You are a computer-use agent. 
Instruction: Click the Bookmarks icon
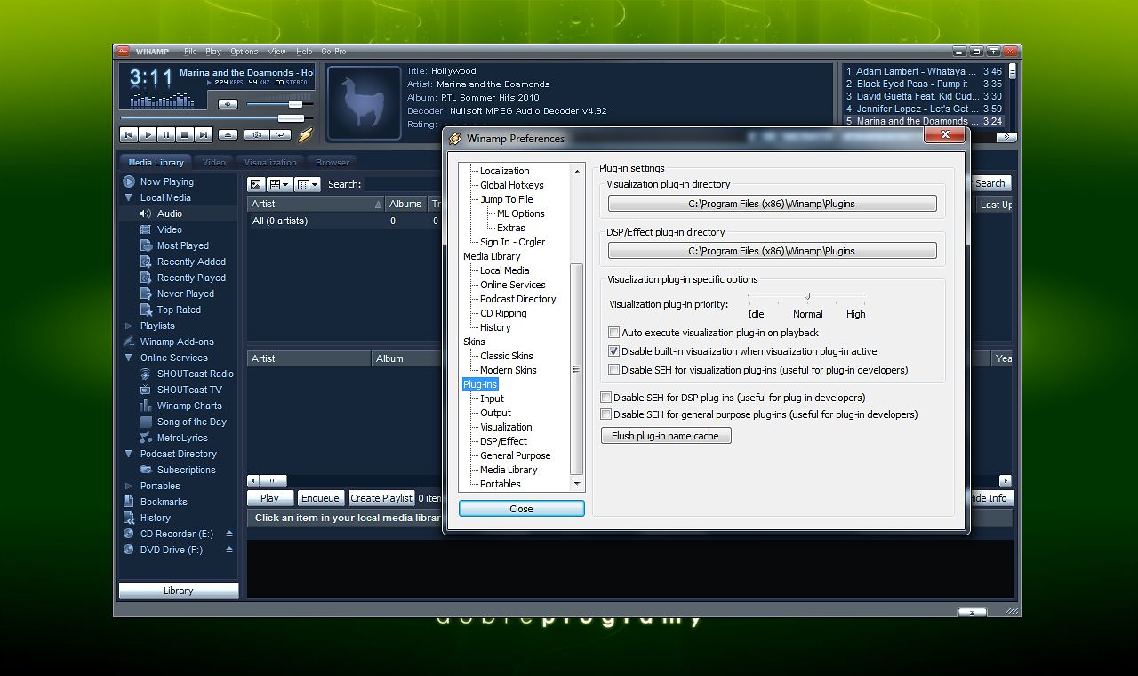pyautogui.click(x=129, y=502)
